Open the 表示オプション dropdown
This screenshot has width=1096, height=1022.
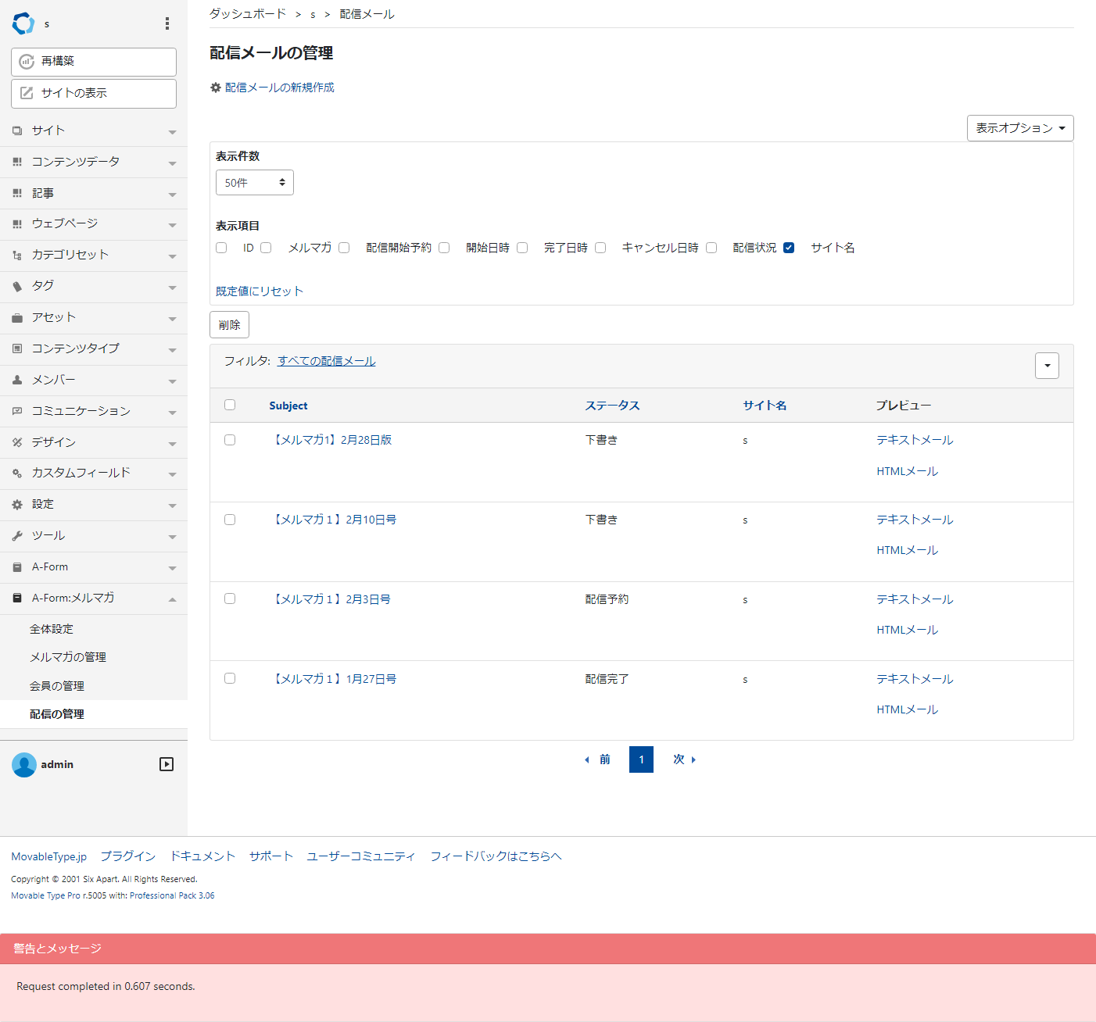click(1020, 128)
